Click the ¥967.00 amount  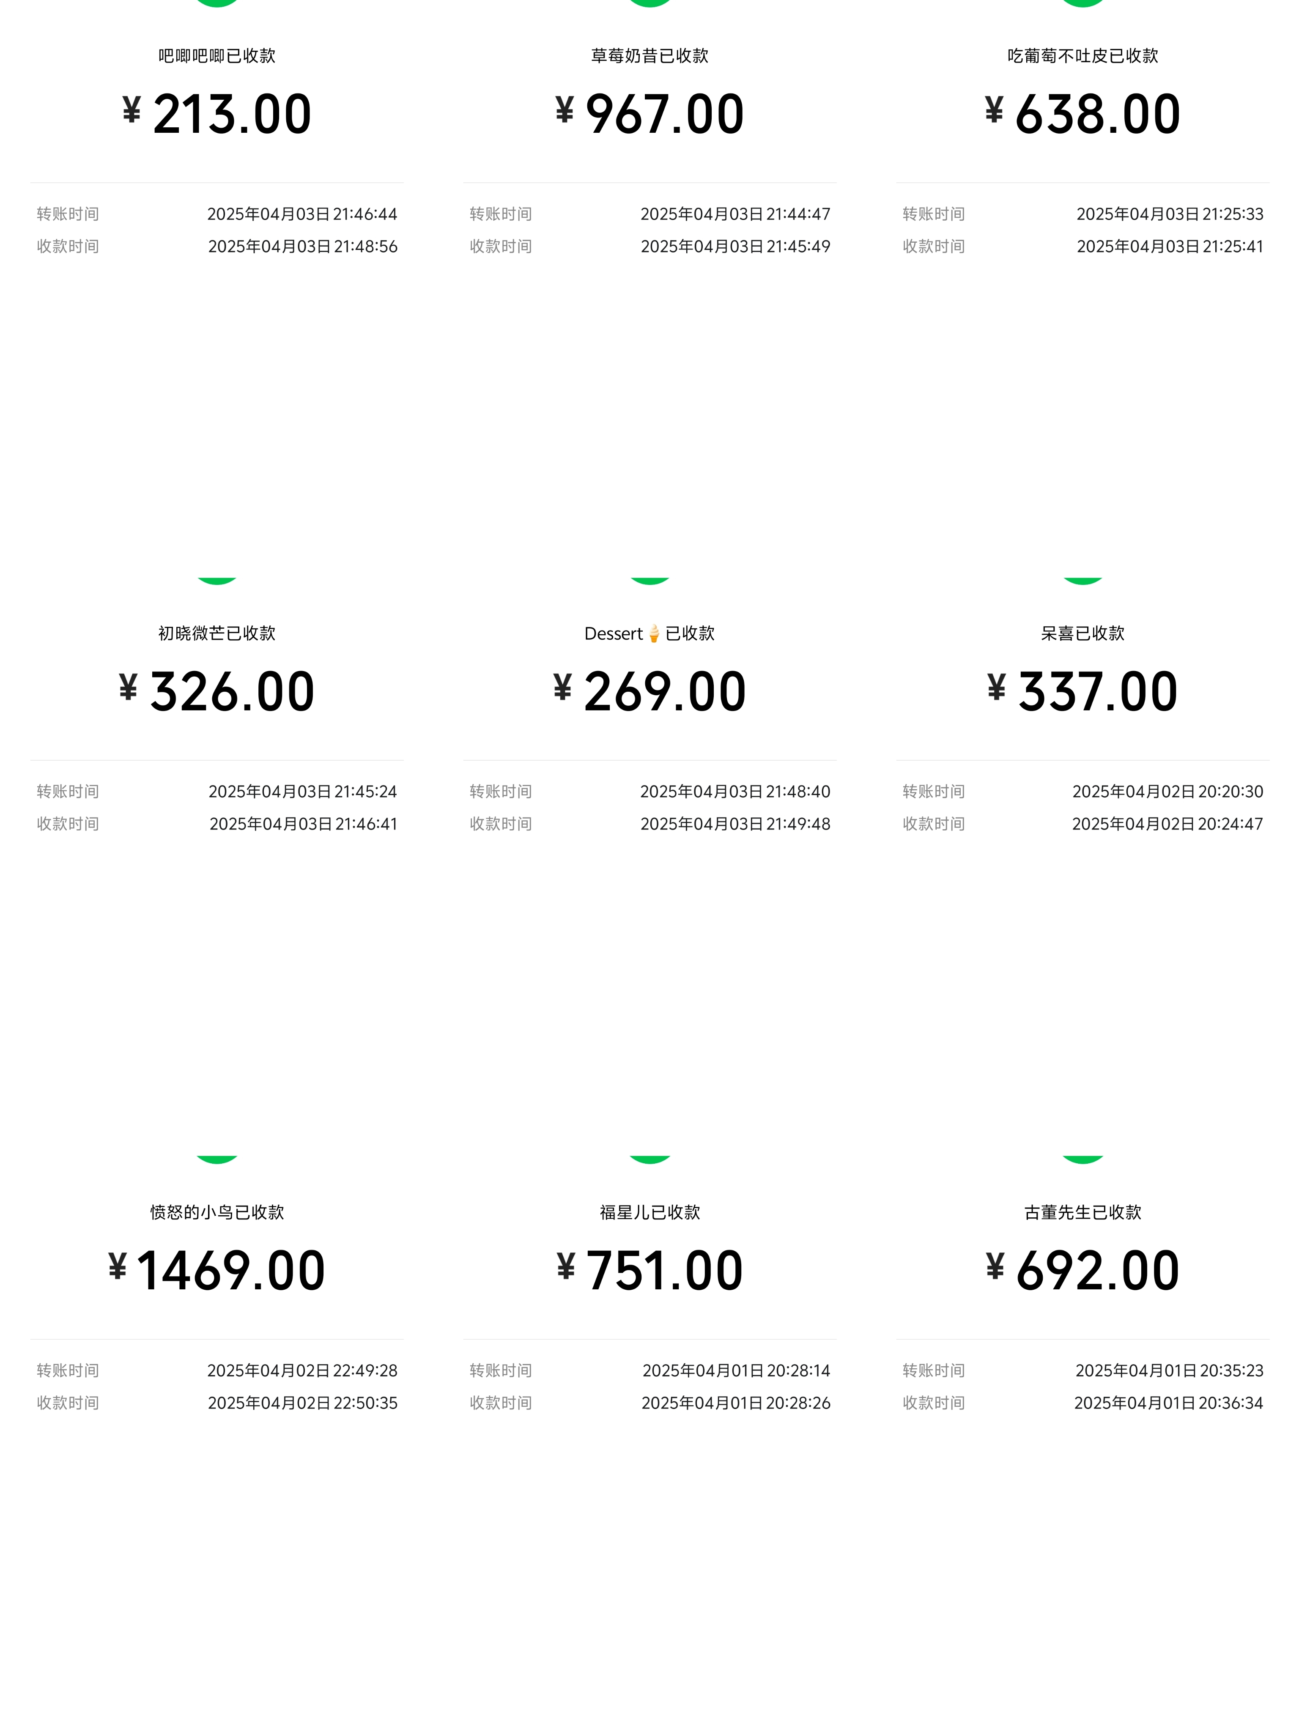(x=650, y=114)
